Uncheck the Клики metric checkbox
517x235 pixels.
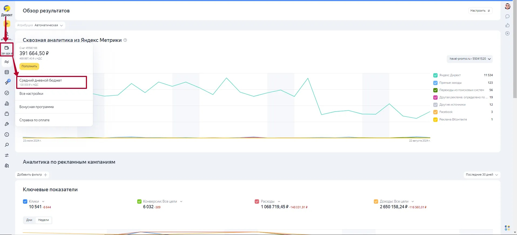(25, 202)
